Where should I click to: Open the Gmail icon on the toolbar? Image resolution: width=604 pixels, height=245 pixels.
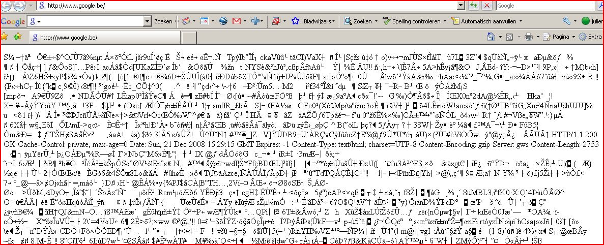pos(237,21)
